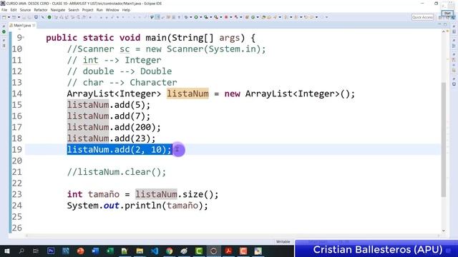This screenshot has width=458, height=257.
Task: Open the Refactor menu
Action: 41,10
